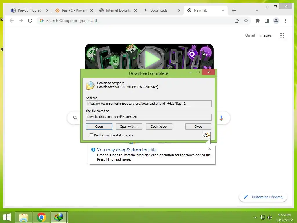Open Windows Start menu
297x223 pixels.
click(7, 217)
